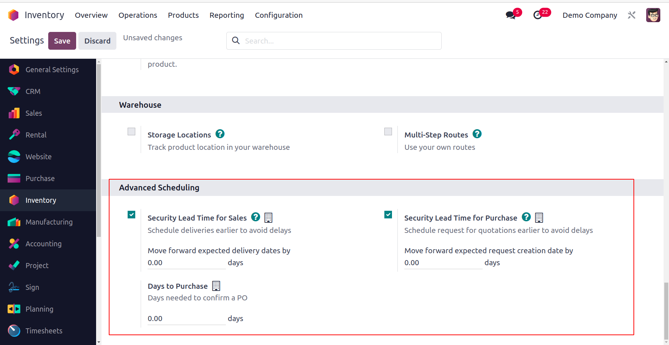Click the main page scrollbar thumb

tap(666, 311)
